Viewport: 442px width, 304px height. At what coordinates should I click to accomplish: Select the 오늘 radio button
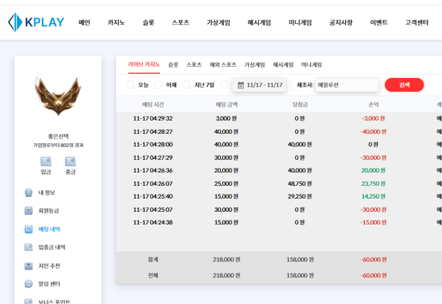[x=130, y=85]
